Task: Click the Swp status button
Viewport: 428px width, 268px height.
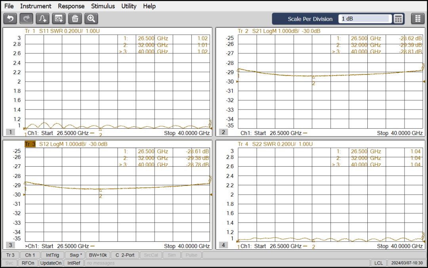Action: [76, 255]
